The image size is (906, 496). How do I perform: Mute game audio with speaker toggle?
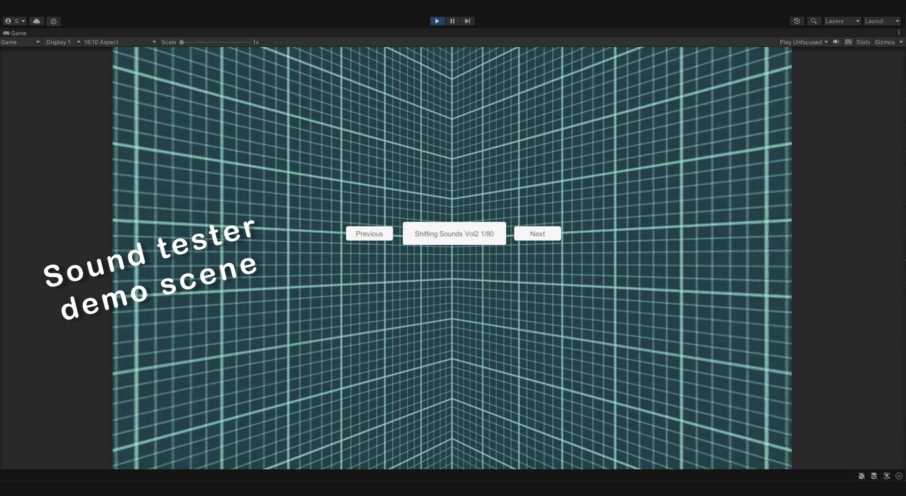tap(836, 42)
